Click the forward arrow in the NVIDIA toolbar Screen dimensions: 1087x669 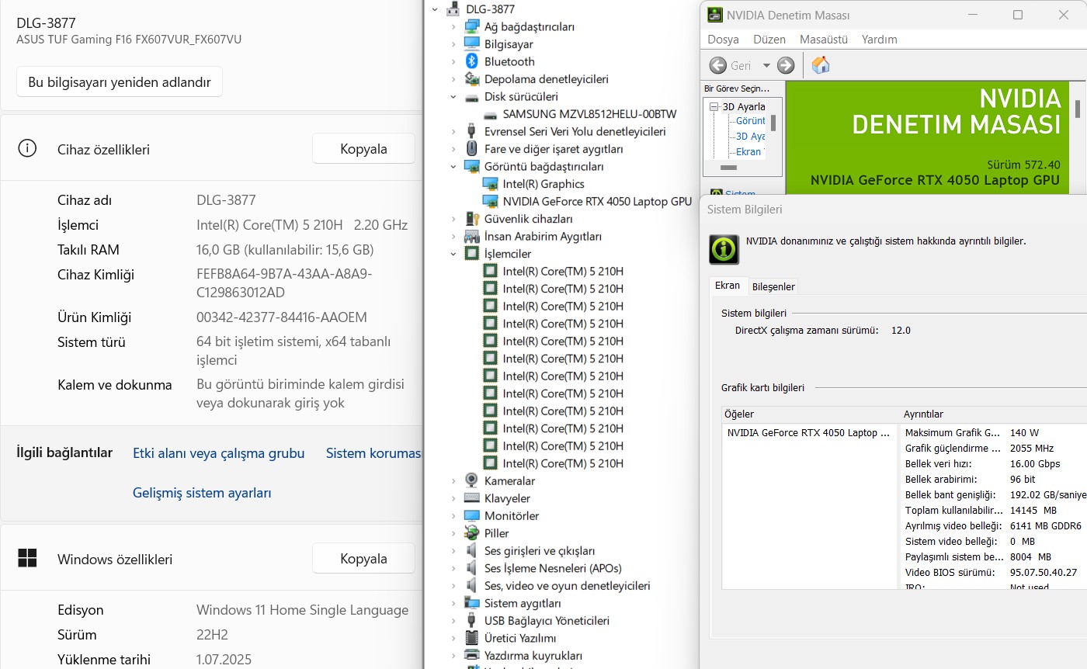(786, 65)
